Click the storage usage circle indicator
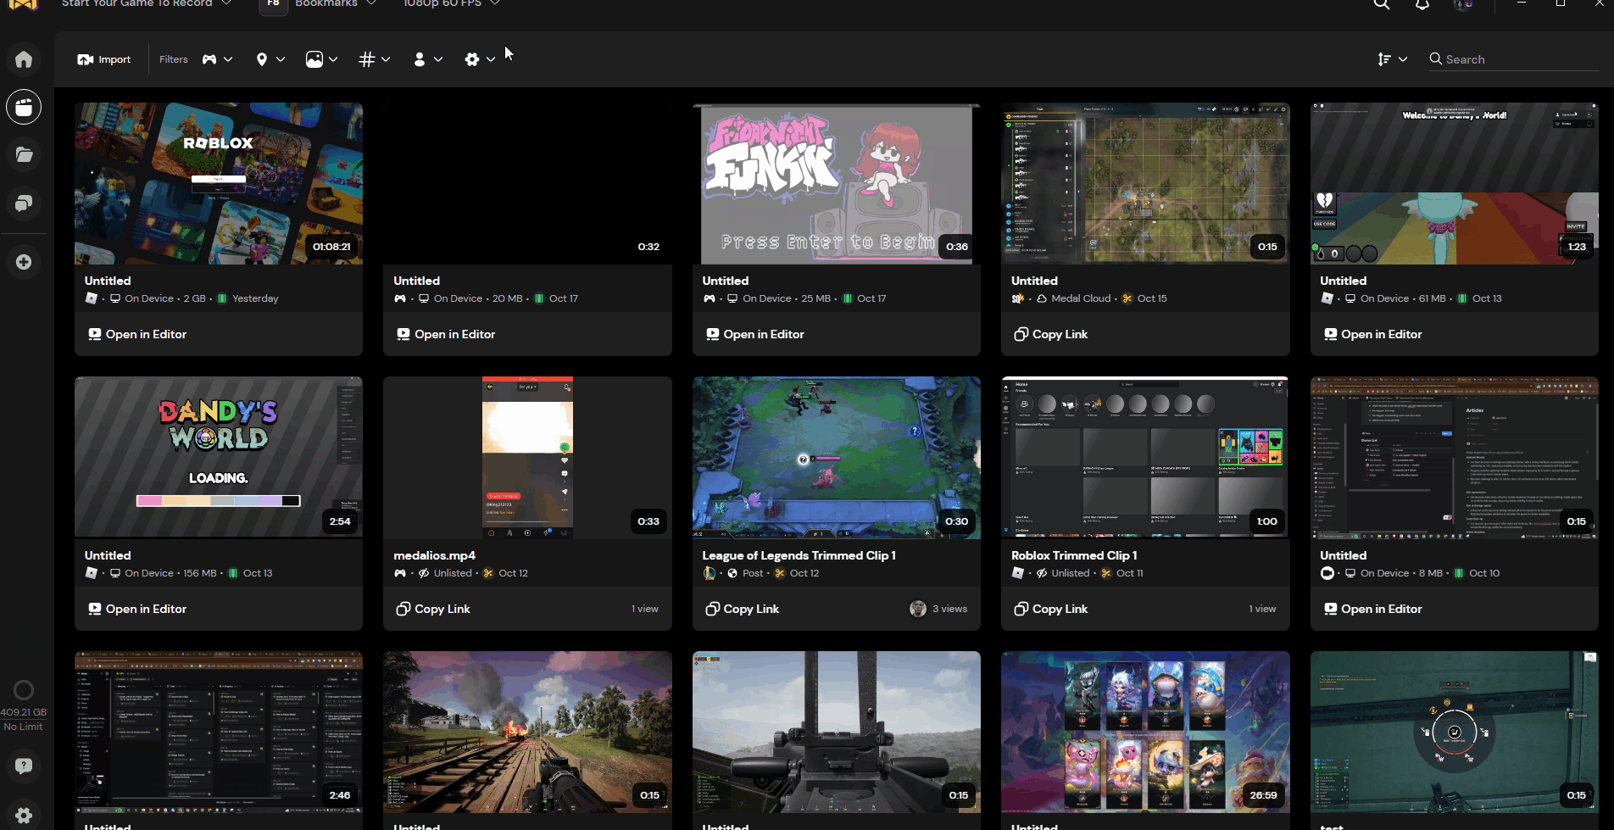This screenshot has height=830, width=1614. click(24, 690)
